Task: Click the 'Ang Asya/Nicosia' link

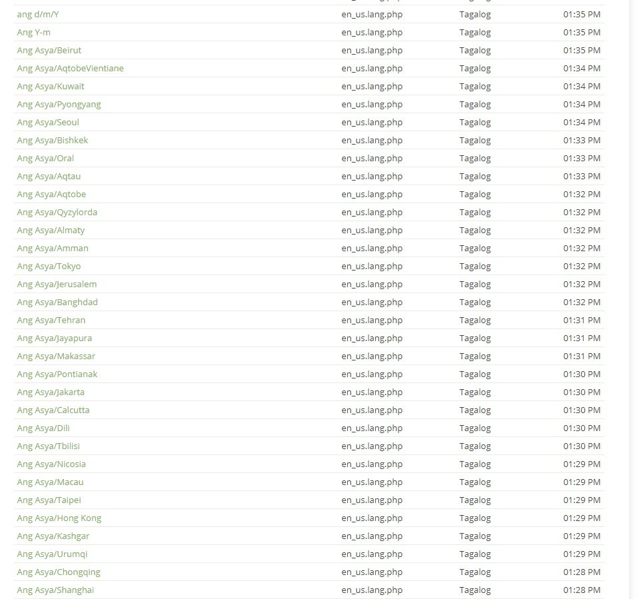Action: (x=51, y=464)
